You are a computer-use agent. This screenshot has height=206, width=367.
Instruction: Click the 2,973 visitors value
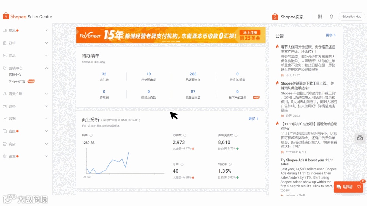click(179, 142)
